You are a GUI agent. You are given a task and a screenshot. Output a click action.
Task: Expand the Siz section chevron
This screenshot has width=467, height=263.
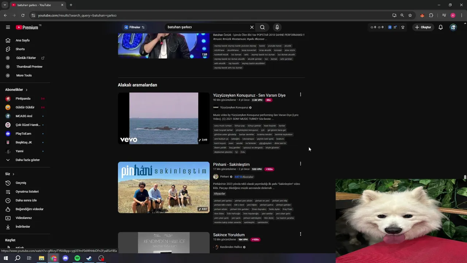pos(13,174)
